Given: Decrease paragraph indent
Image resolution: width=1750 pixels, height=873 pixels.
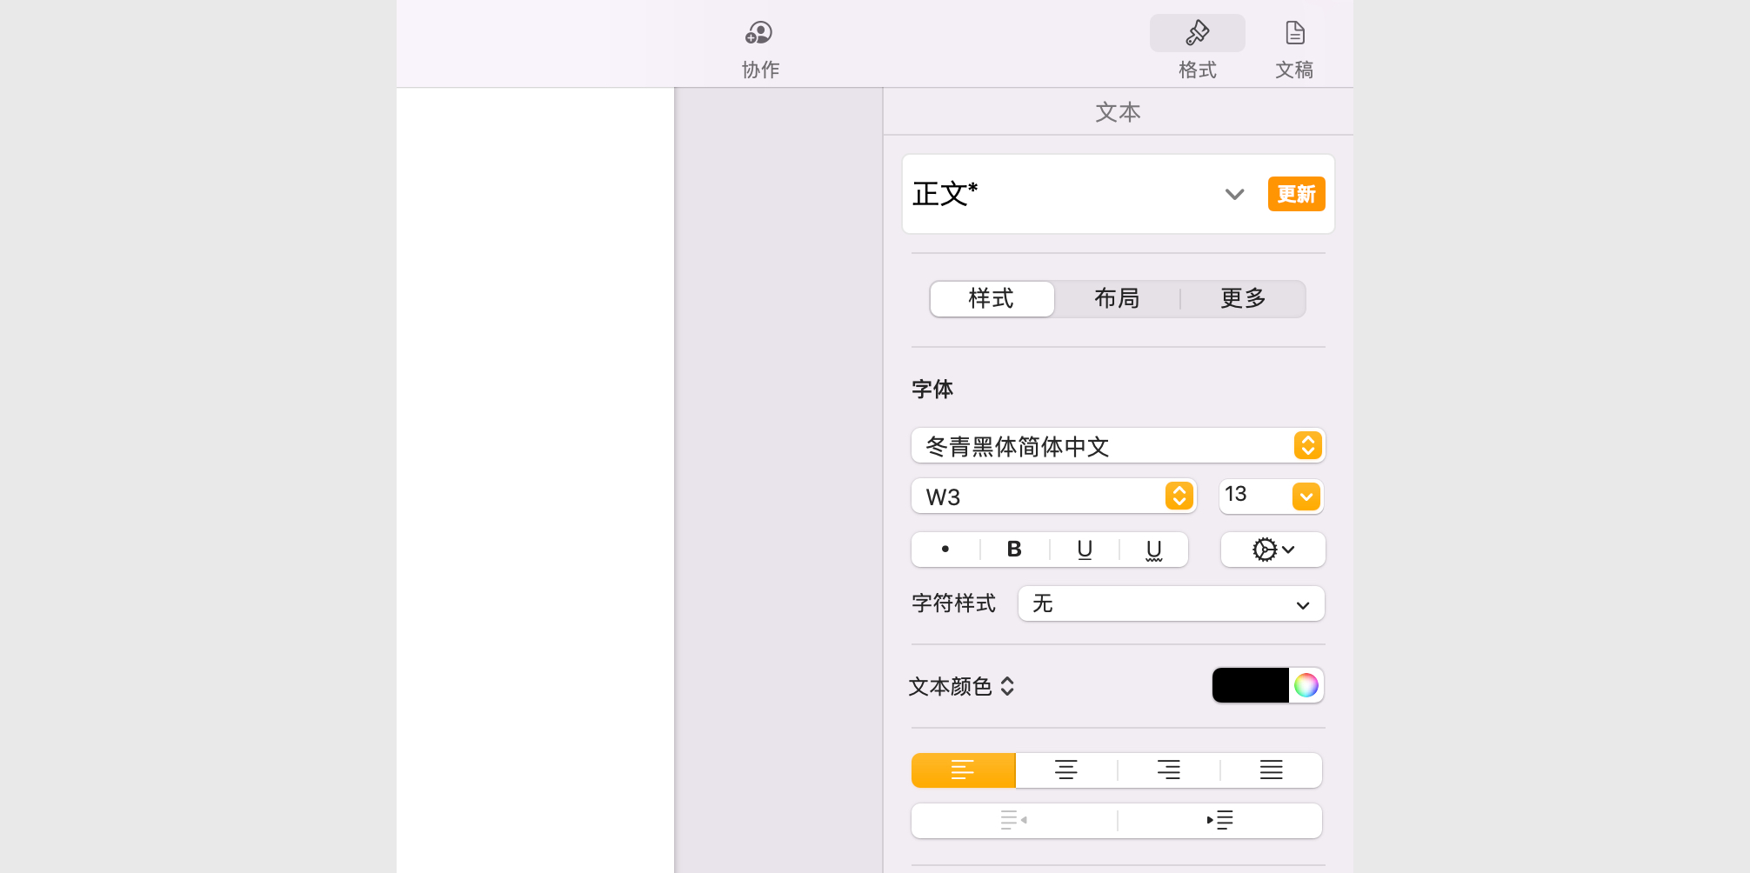Looking at the screenshot, I should (x=1014, y=820).
